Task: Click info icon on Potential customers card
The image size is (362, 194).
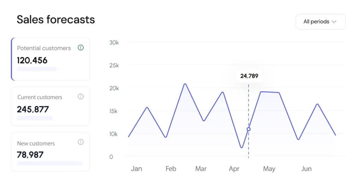Action: (81, 48)
